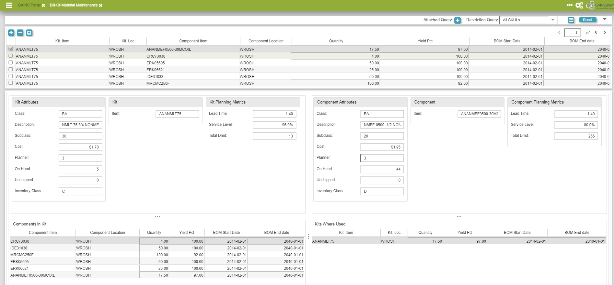Expand the triangle arrow right of Reset
The width and height of the screenshot is (614, 285).
tap(605, 19)
